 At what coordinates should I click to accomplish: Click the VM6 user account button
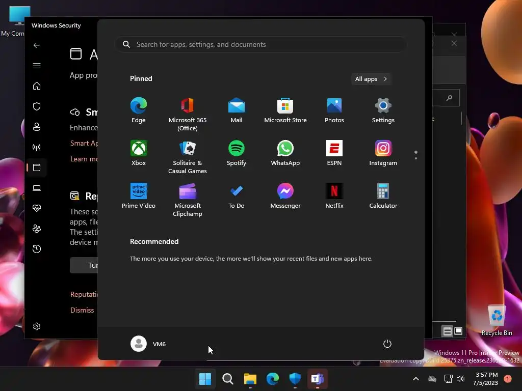coord(148,344)
